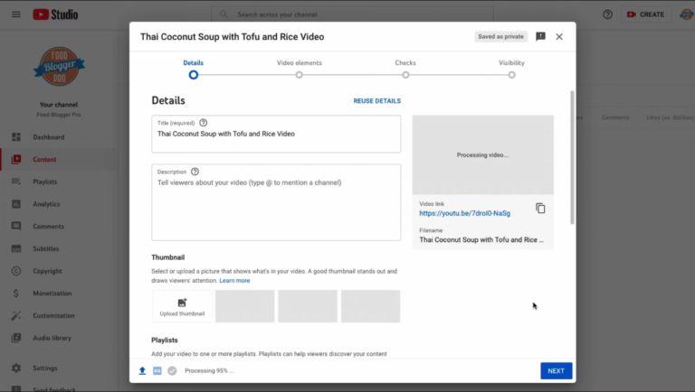This screenshot has height=392, width=695.
Task: Select the Details step
Action: (x=194, y=70)
